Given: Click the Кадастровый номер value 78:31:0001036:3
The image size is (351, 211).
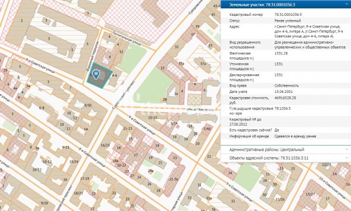Looking at the screenshot, I should (x=288, y=15).
